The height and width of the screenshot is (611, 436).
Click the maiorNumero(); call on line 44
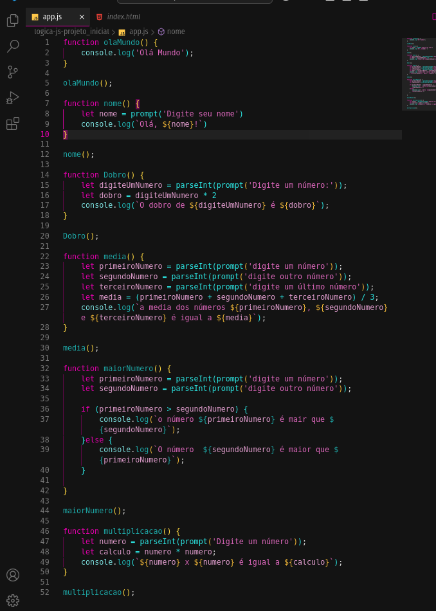95,511
